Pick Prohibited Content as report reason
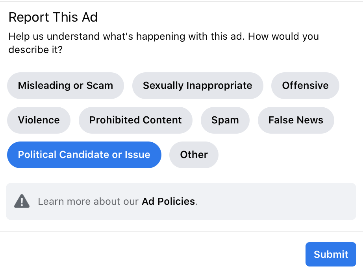 [x=135, y=120]
